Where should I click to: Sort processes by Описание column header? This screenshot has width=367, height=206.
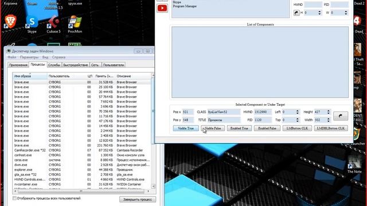coord(134,76)
